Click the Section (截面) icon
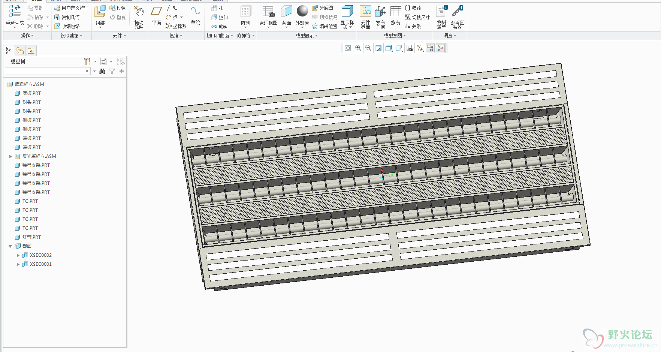Viewport: 661px width, 352px height. click(287, 12)
